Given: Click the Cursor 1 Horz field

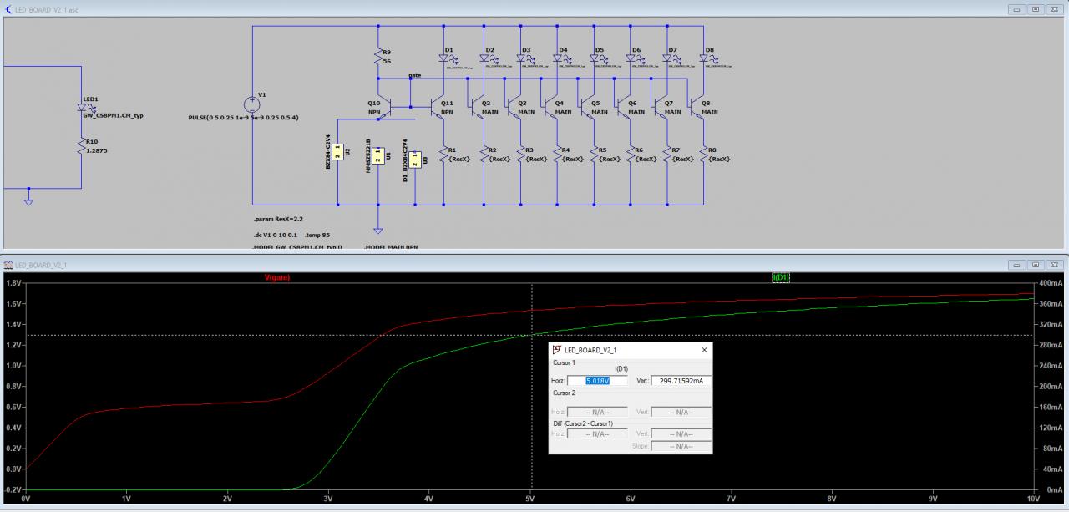Looking at the screenshot, I should coord(596,381).
